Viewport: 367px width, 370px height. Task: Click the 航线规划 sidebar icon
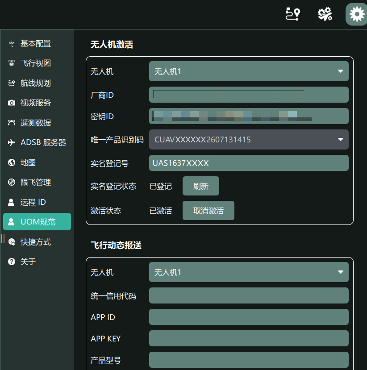[11, 83]
